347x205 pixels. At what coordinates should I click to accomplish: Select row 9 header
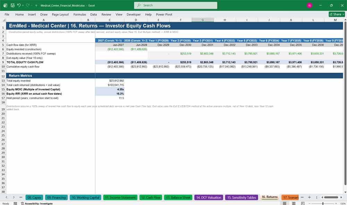click(3, 62)
